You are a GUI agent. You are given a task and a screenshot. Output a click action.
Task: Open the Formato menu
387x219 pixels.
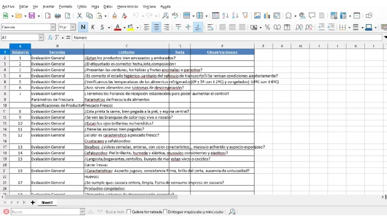tap(66, 7)
